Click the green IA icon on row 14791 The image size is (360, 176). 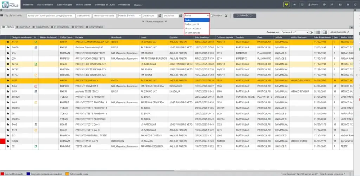(36, 42)
